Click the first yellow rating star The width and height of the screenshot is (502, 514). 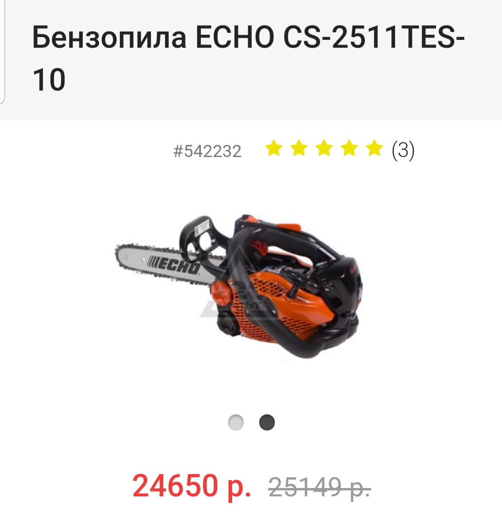(x=274, y=148)
